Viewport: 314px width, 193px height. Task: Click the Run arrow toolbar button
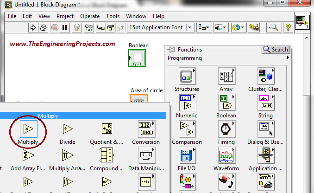[33, 27]
